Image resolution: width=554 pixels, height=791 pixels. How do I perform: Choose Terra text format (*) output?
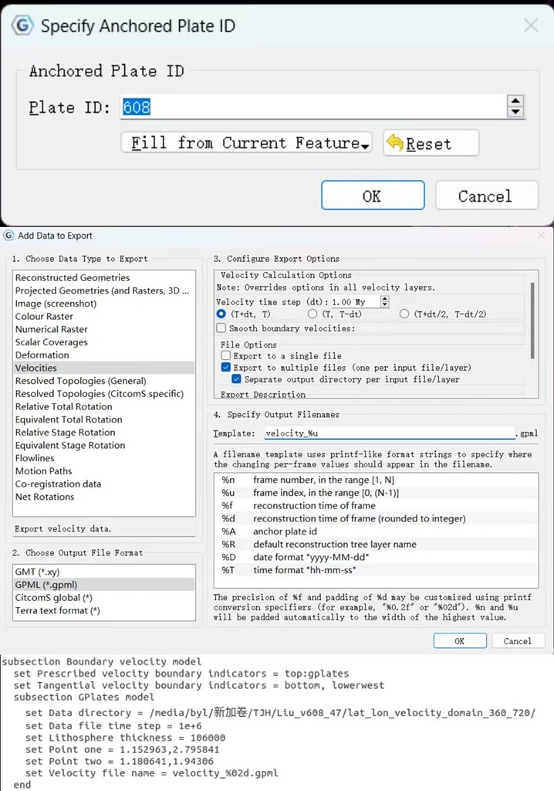[104, 610]
